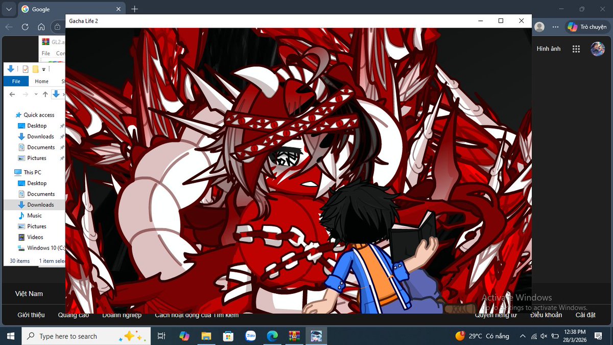The width and height of the screenshot is (613, 345).
Task: Reload the Chrome page
Action: pyautogui.click(x=25, y=27)
